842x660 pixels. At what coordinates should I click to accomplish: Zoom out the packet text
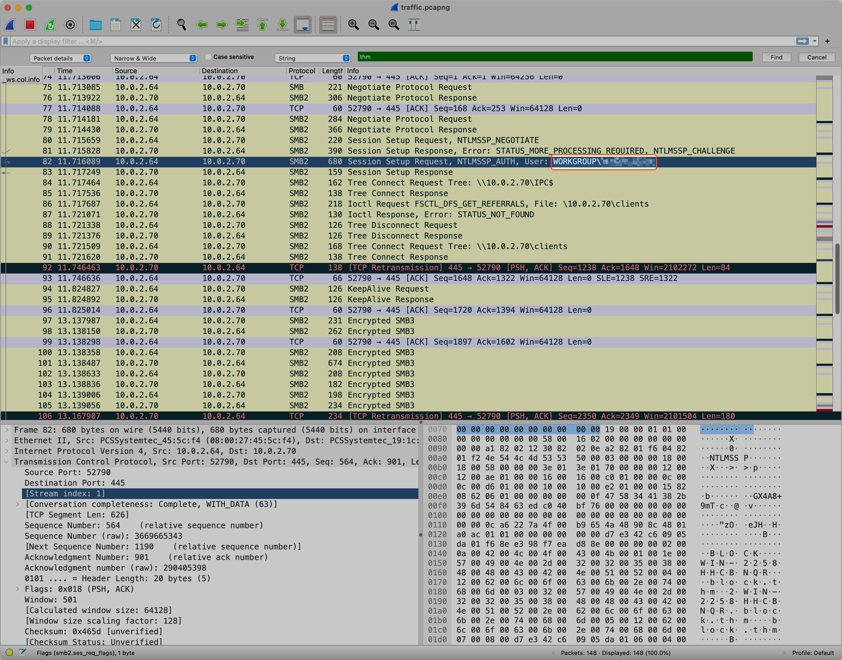coord(374,25)
